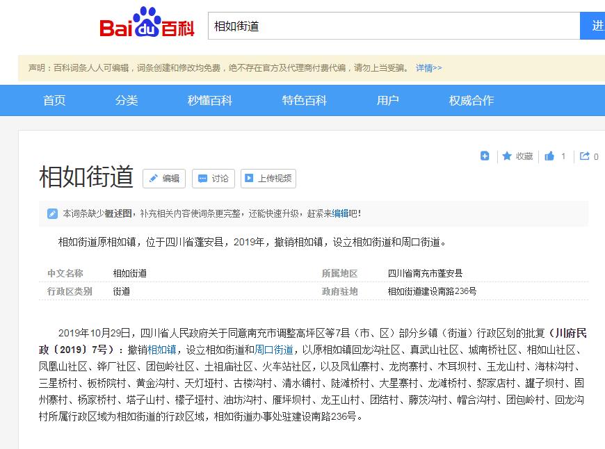The height and width of the screenshot is (449, 605).
Task: Open the 用户 user menu
Action: [x=387, y=101]
